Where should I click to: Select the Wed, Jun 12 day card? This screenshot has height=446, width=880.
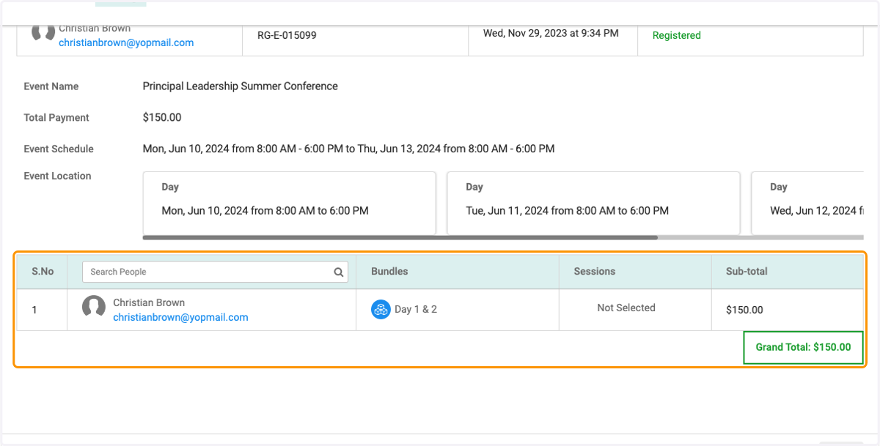click(x=807, y=203)
